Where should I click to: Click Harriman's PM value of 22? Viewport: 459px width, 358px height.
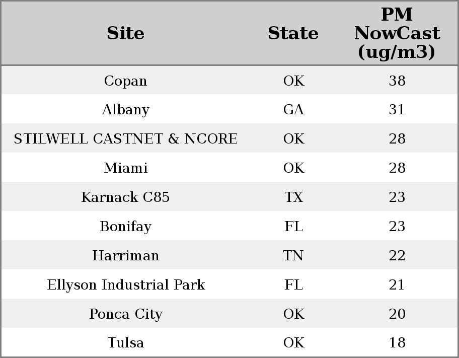click(x=397, y=256)
